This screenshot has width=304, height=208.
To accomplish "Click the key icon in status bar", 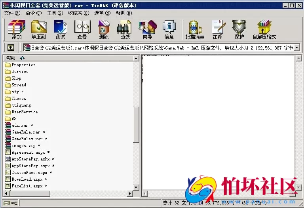I will point(14,203).
